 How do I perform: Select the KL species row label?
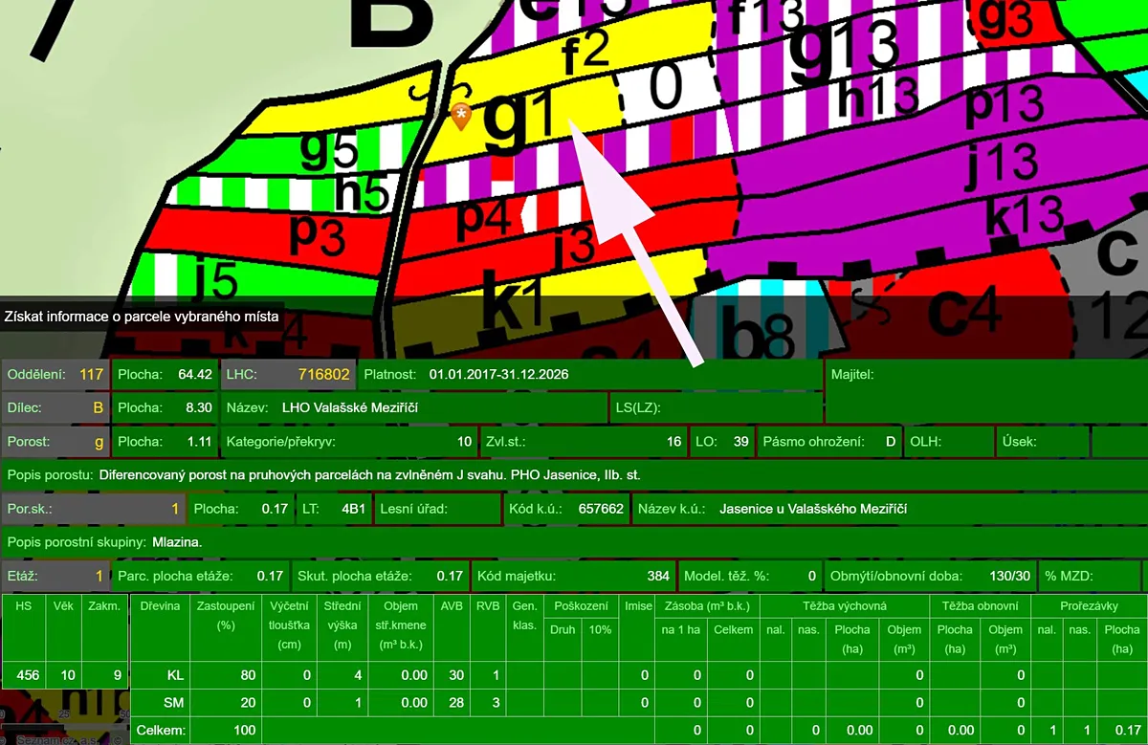click(175, 675)
